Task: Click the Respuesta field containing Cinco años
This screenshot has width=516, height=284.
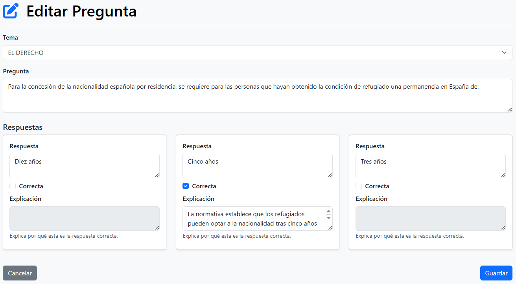Action: pos(257,165)
